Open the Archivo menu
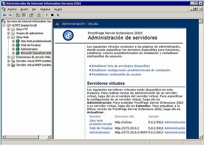The height and width of the screenshot is (145, 204). pos(12,9)
